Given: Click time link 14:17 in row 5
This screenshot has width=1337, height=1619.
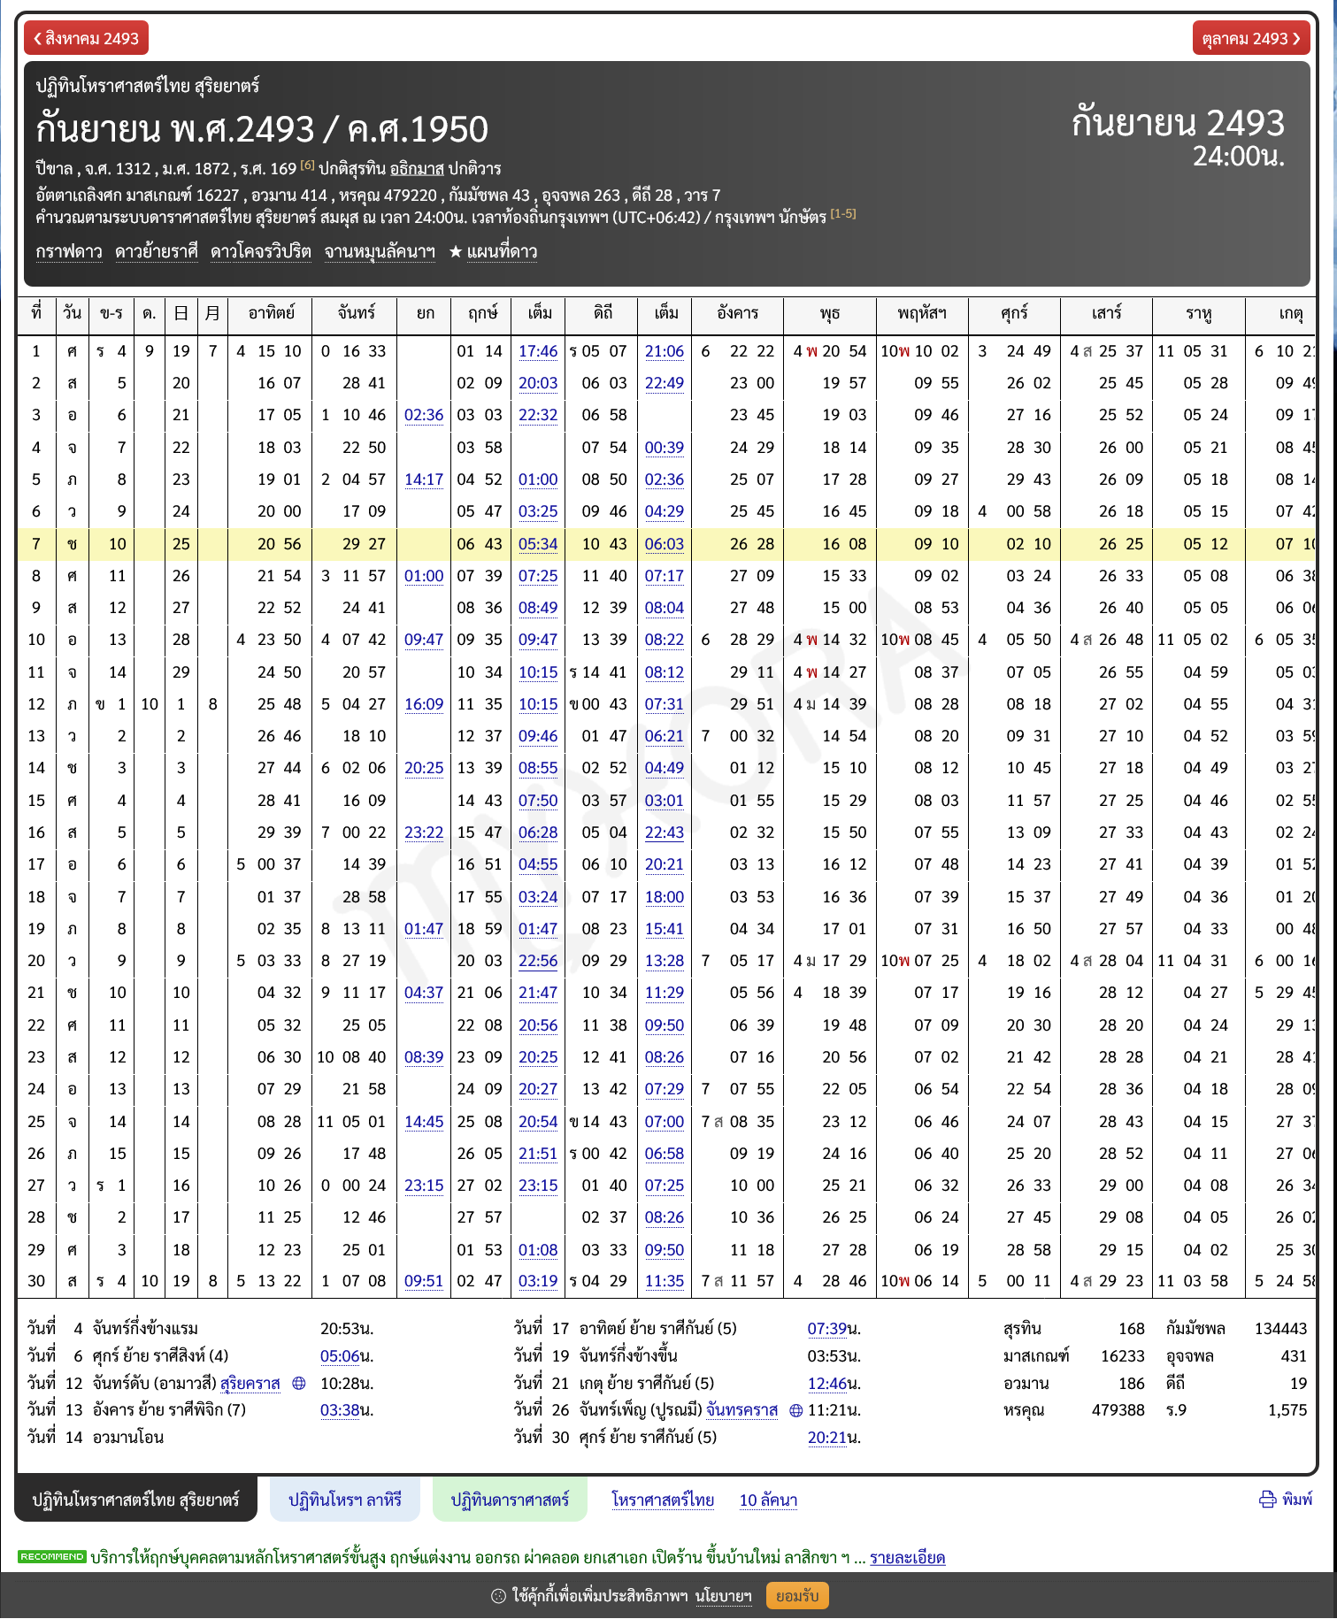Looking at the screenshot, I should tap(424, 480).
